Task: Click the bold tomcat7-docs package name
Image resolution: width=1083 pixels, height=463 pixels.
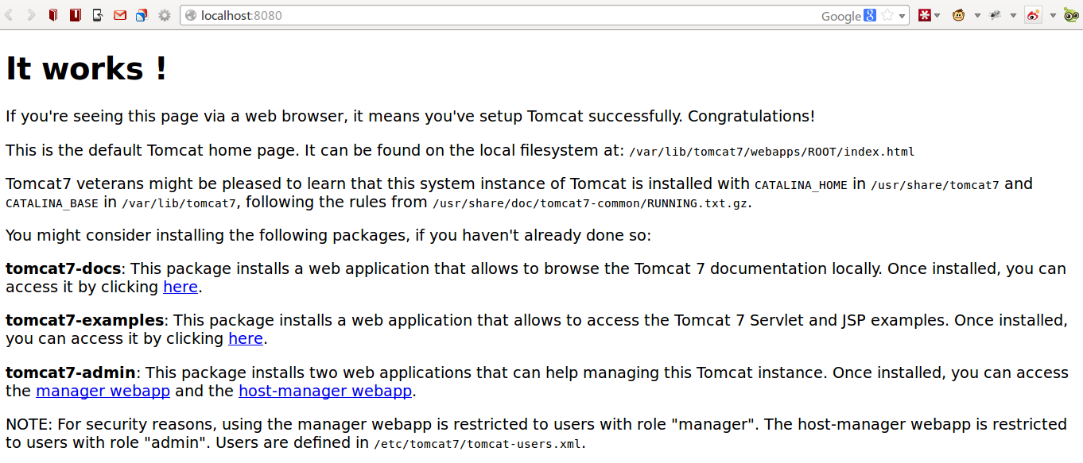Action: tap(64, 268)
